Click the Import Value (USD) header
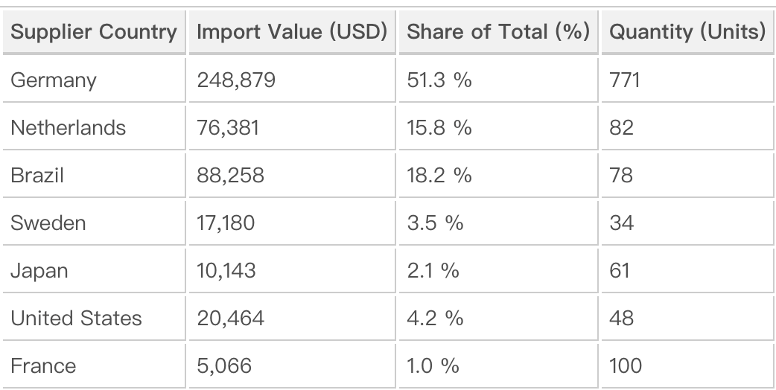 point(292,33)
